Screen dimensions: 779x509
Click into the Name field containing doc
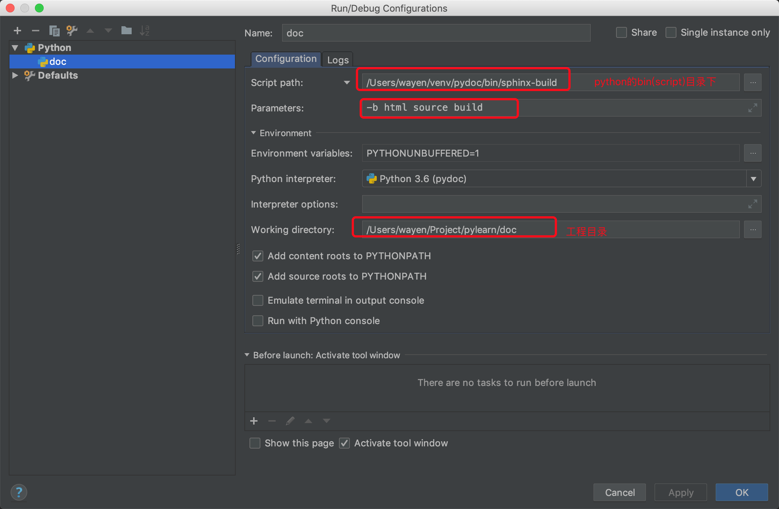coord(436,33)
